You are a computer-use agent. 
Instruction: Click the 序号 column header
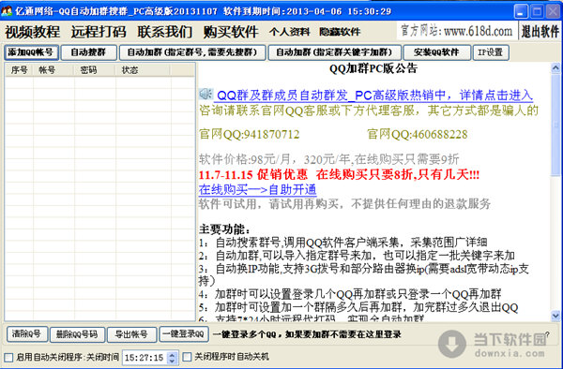click(x=20, y=70)
